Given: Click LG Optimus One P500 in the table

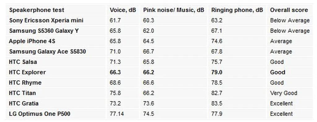Looking at the screenshot, I should (x=40, y=114).
